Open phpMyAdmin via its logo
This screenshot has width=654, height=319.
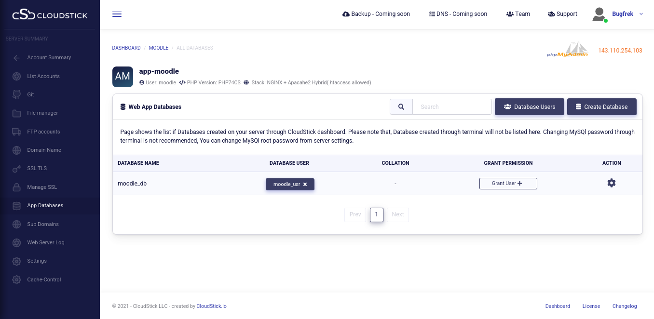[567, 50]
